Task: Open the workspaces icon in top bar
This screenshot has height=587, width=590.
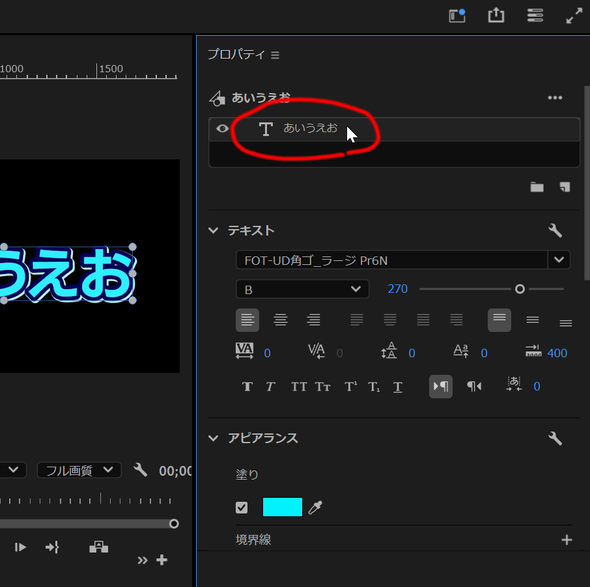Action: 457,16
